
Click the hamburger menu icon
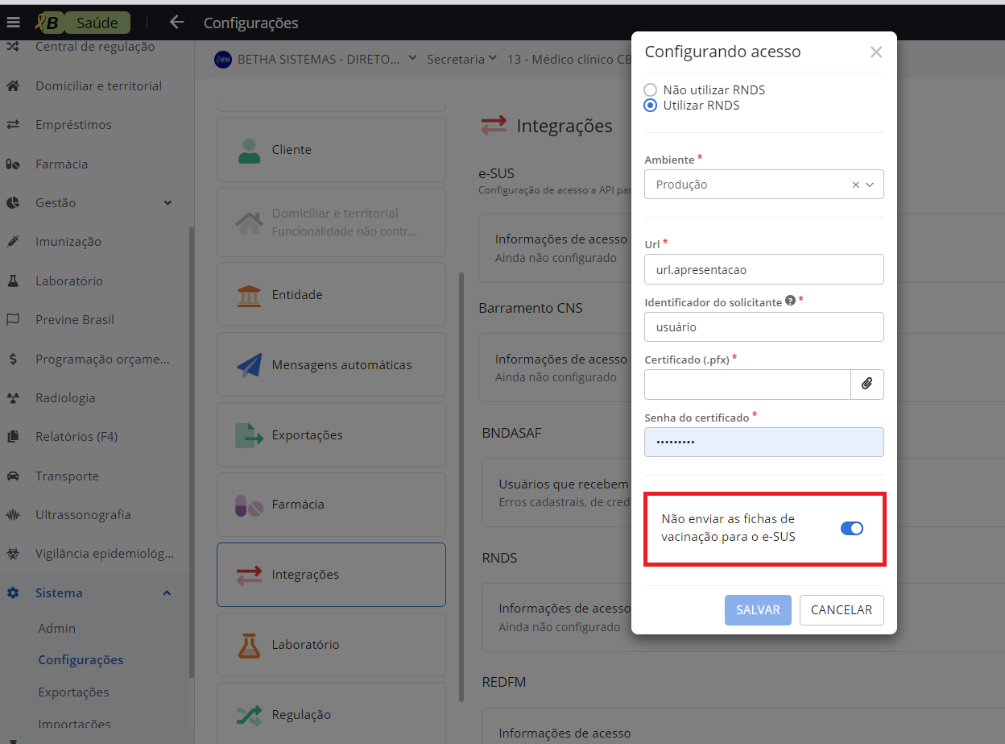[x=13, y=23]
